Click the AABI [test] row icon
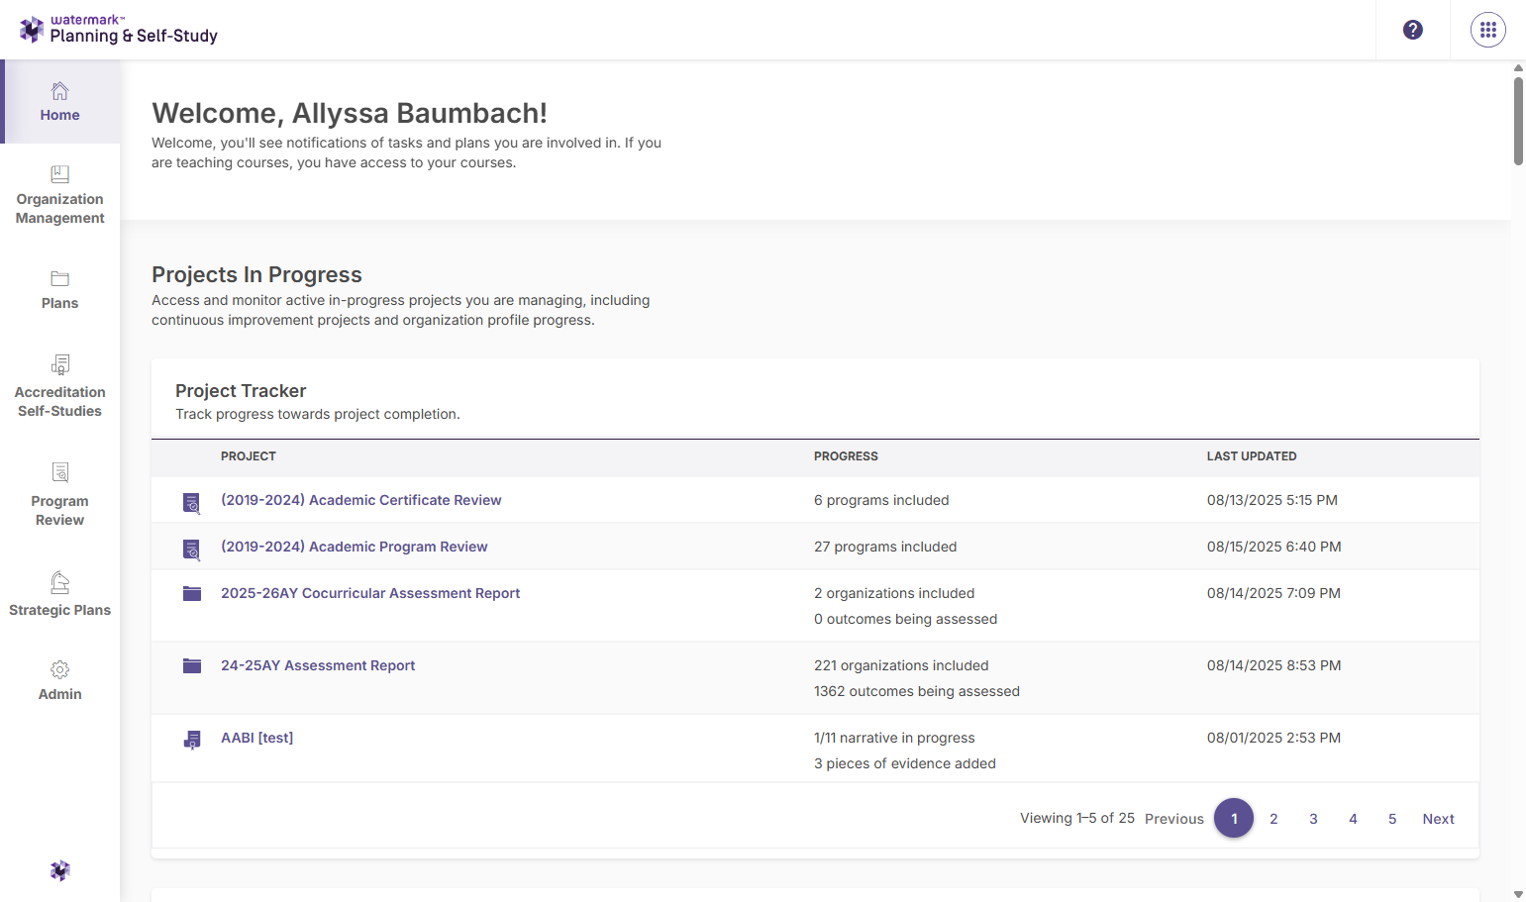 point(192,740)
